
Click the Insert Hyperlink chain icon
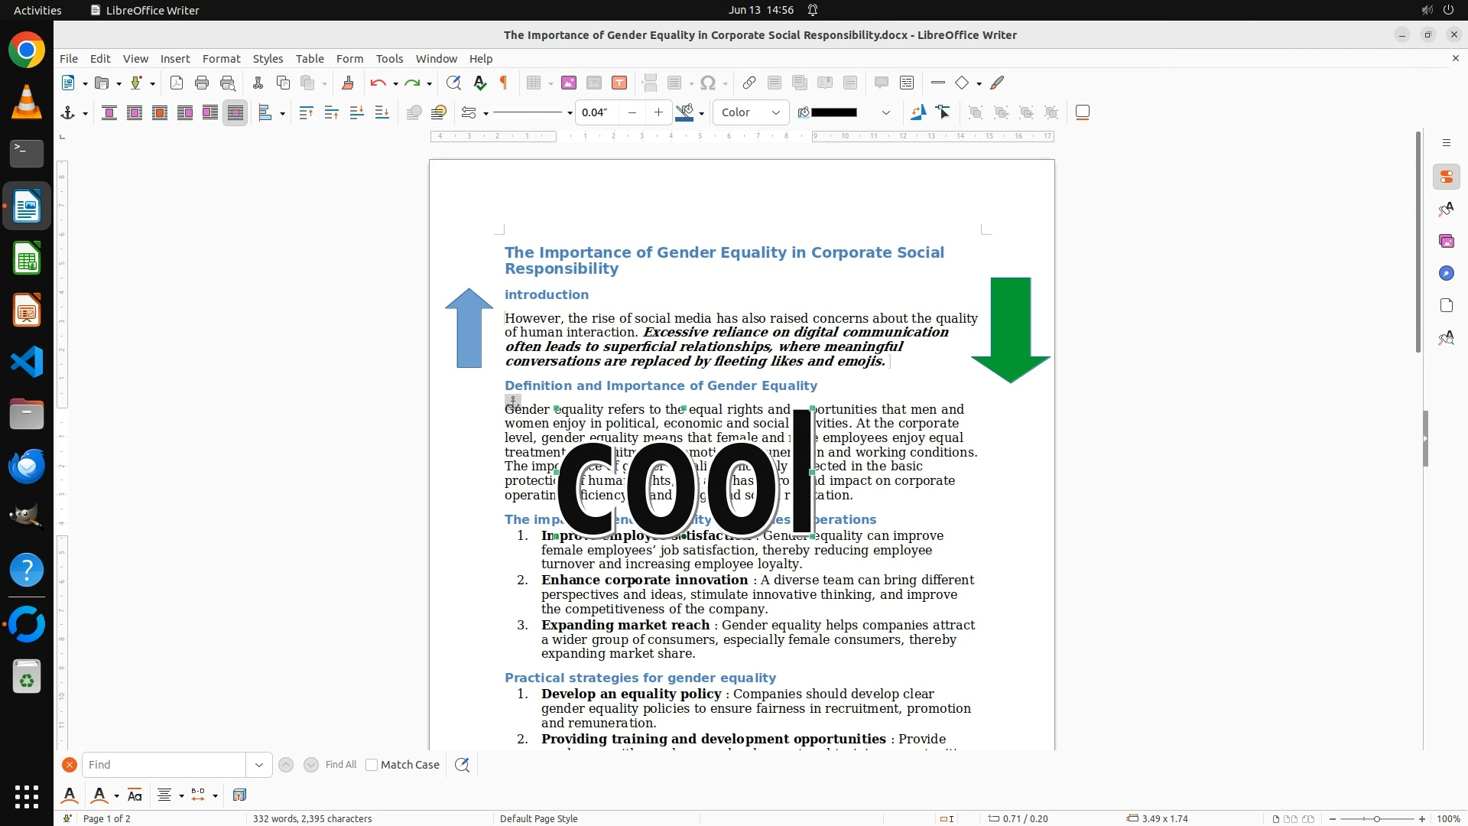pyautogui.click(x=749, y=83)
